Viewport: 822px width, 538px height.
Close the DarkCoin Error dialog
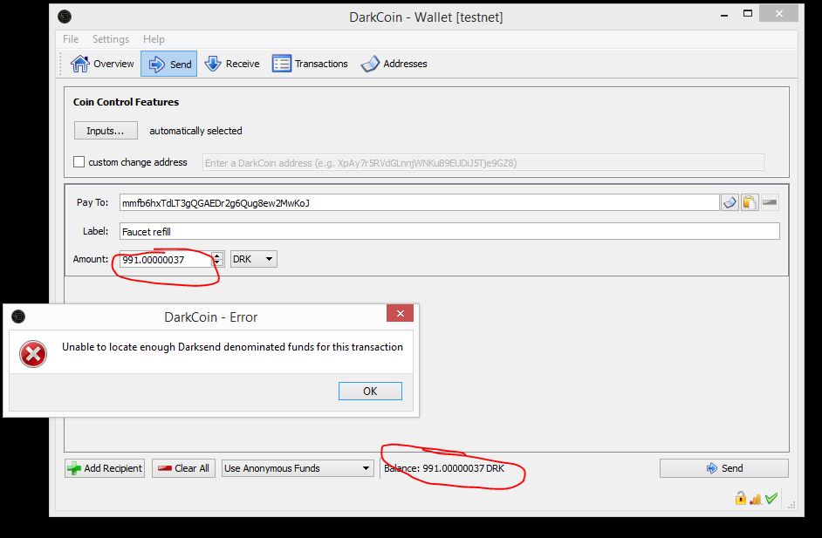tap(400, 313)
